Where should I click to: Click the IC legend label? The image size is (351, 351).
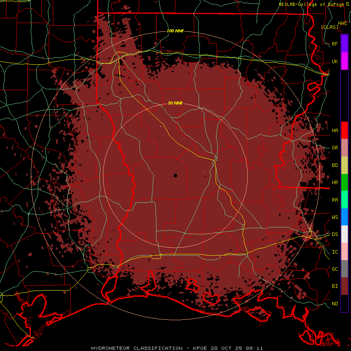click(335, 252)
